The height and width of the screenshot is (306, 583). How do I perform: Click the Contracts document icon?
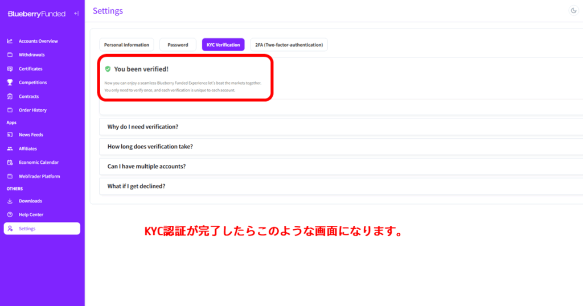click(x=10, y=97)
